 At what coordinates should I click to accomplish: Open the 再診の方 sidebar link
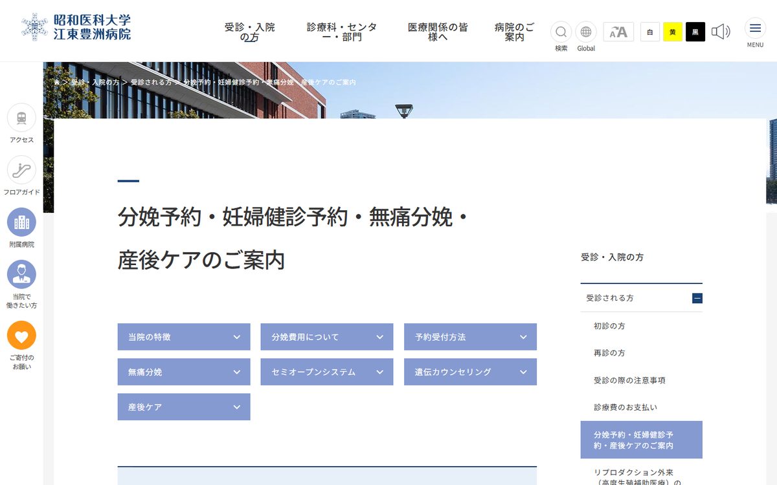609,353
